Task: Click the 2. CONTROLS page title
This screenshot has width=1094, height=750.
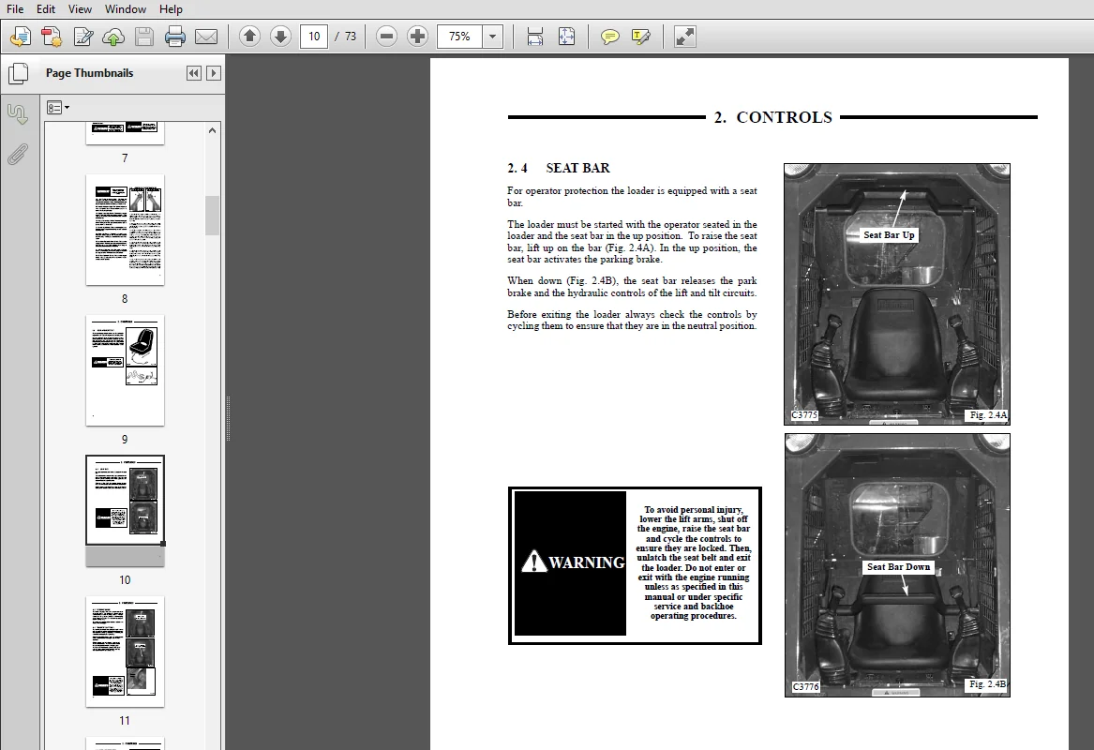Action: [773, 117]
